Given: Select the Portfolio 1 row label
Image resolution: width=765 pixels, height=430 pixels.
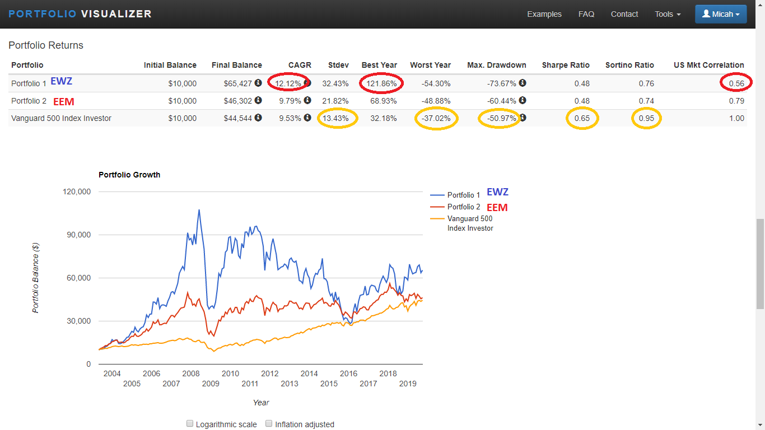Looking at the screenshot, I should [x=29, y=83].
